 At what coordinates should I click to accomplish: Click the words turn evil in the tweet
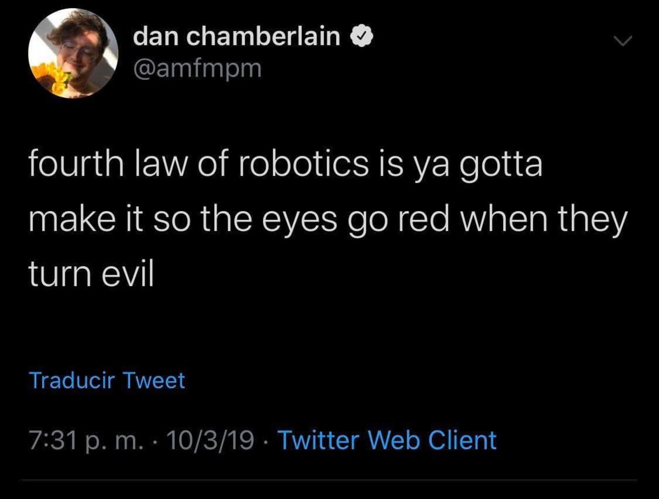coord(91,269)
